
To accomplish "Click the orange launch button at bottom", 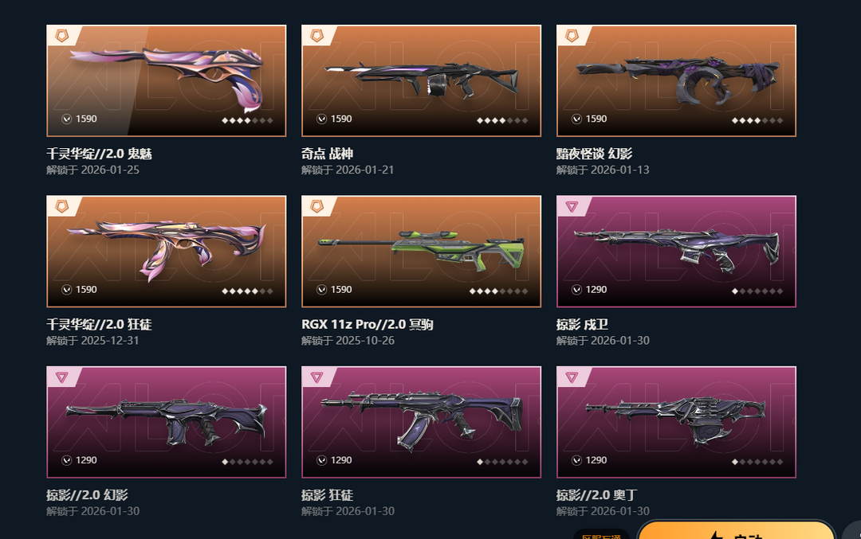I will [x=736, y=531].
